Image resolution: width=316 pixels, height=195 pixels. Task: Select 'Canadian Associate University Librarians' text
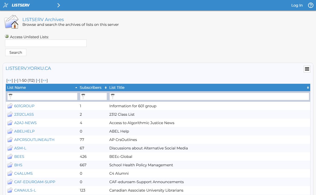coord(146,190)
